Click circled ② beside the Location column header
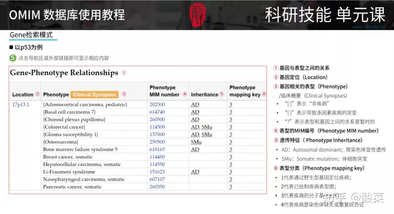 [x=36, y=94]
